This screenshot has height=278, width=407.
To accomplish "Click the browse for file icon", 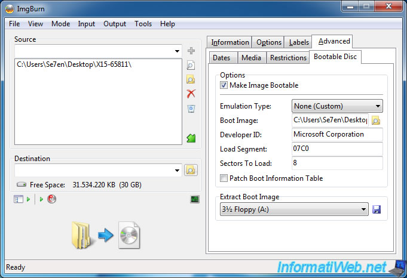I will click(191, 65).
